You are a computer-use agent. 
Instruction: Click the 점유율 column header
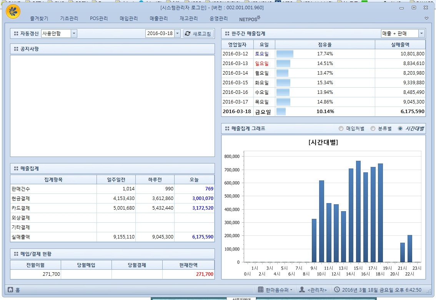point(325,45)
